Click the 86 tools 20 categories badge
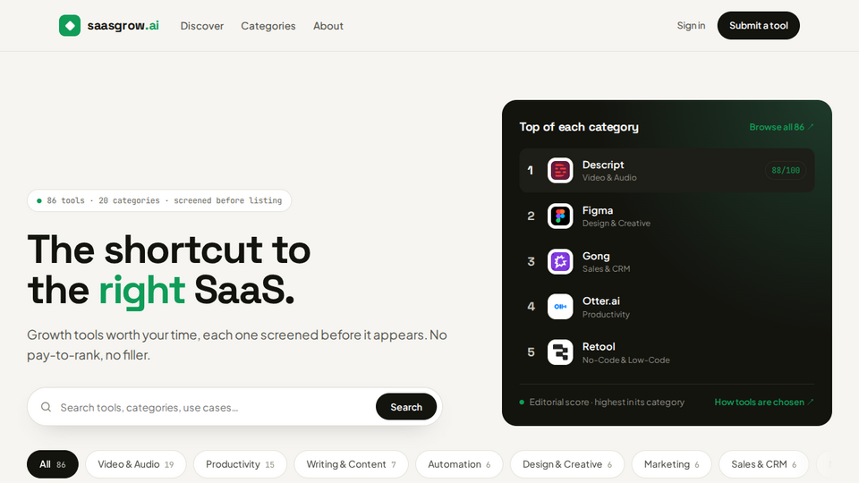 click(159, 200)
